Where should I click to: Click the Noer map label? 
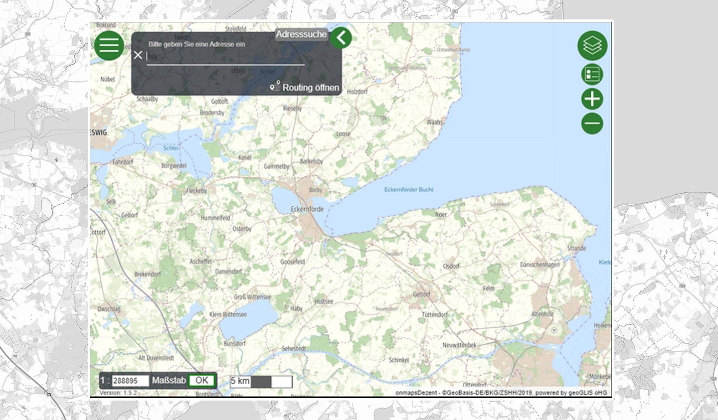[x=441, y=215]
